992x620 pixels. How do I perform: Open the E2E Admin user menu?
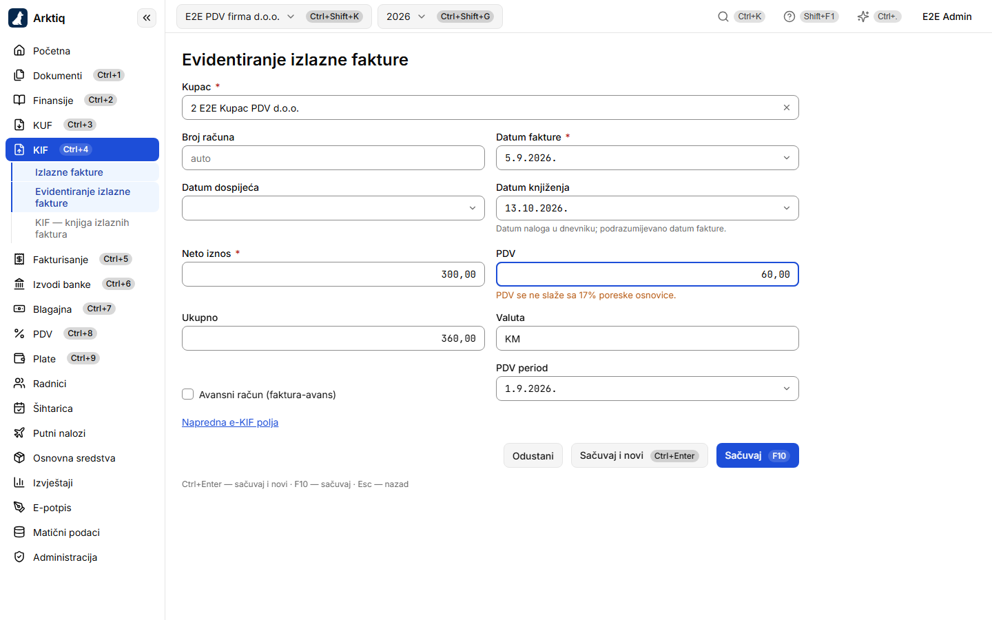click(x=947, y=17)
